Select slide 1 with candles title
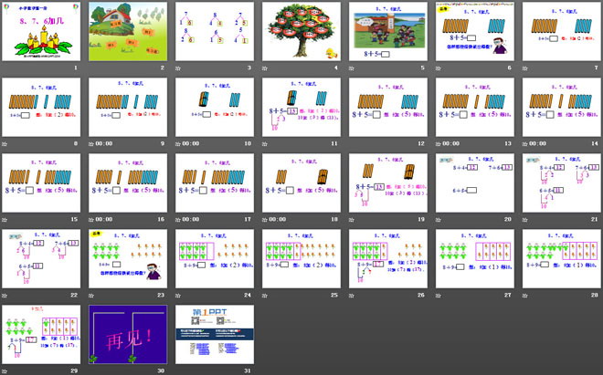The image size is (603, 375). tap(41, 32)
